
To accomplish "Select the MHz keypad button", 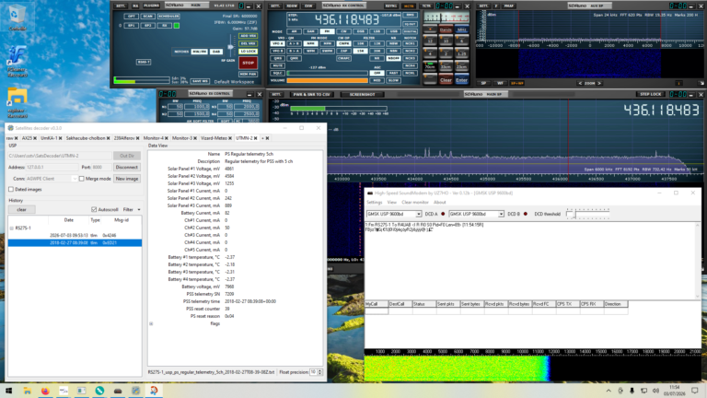I will coord(461,29).
